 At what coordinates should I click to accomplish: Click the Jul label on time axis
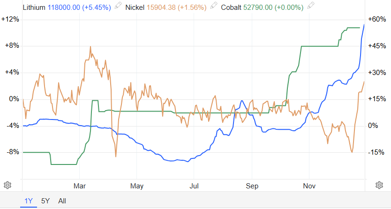[x=194, y=185]
